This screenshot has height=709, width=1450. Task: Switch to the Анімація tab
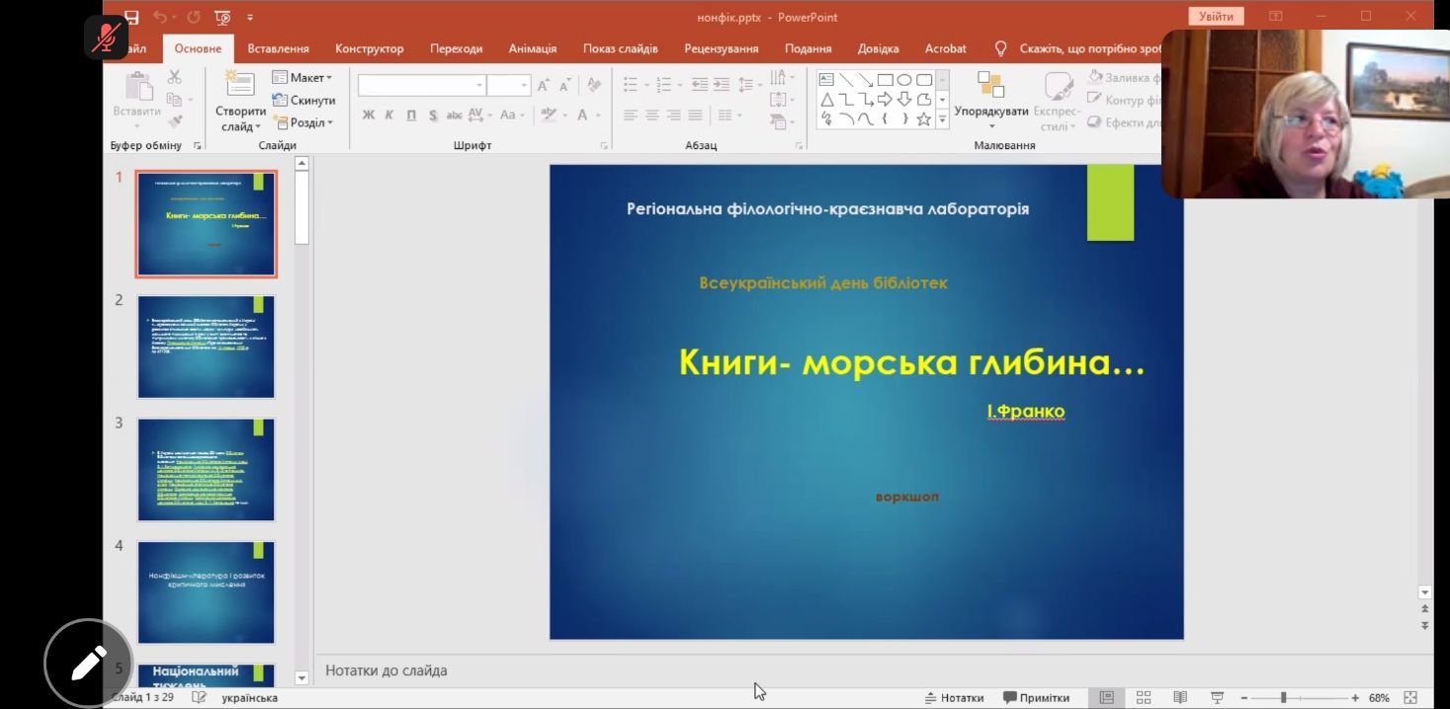pyautogui.click(x=532, y=48)
